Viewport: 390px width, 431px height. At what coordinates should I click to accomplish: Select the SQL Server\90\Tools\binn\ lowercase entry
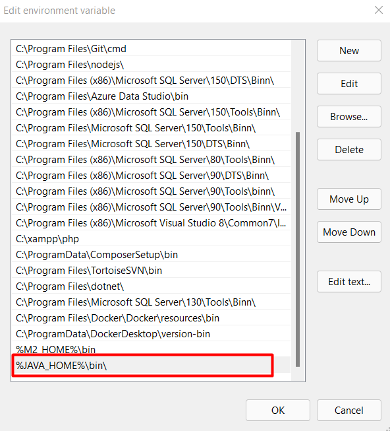[151, 191]
